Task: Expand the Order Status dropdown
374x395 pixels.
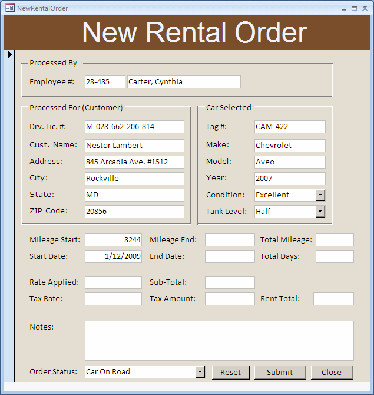Action: (x=200, y=372)
